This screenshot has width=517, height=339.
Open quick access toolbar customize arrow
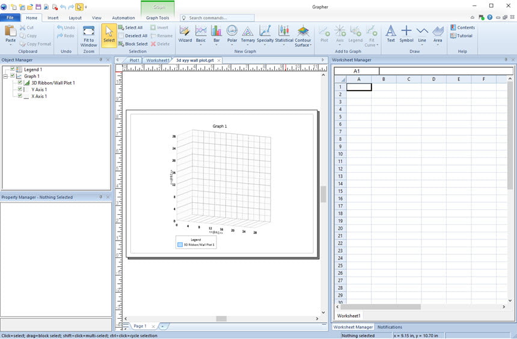(86, 7)
